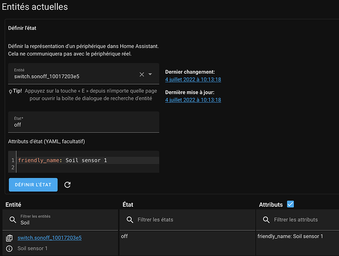Image resolution: width=339 pixels, height=256 pixels.
Task: Click the Définir l'état section title
Action: click(22, 28)
